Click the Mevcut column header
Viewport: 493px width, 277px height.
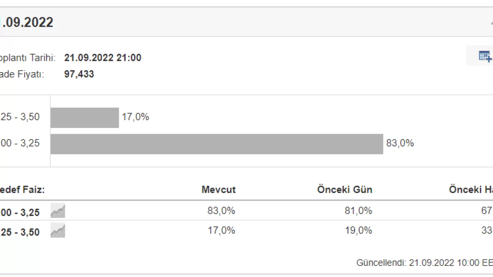click(219, 190)
